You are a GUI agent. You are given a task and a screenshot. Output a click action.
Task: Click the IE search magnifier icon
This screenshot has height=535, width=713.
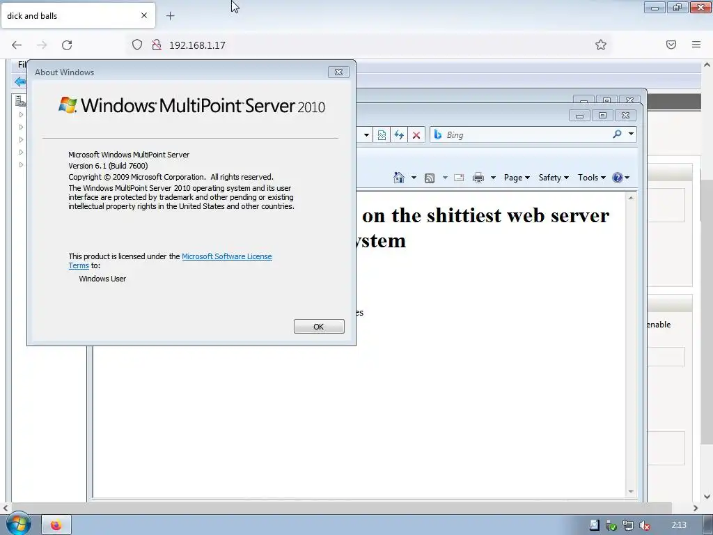tap(617, 134)
